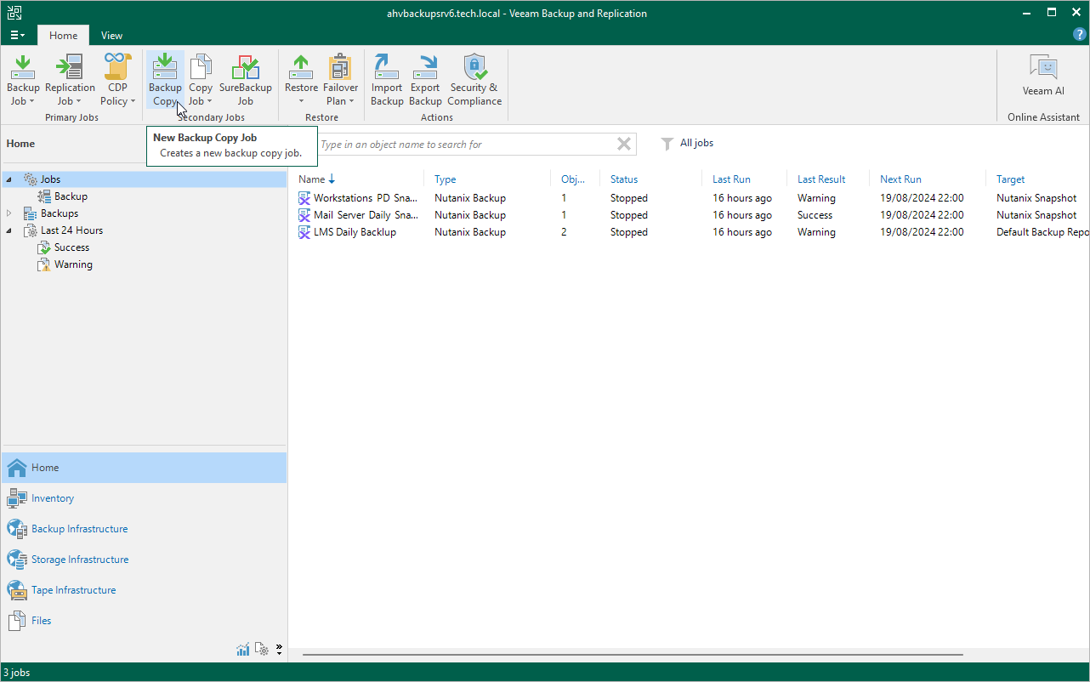Open the All jobs filter
The width and height of the screenshot is (1090, 682).
click(687, 144)
